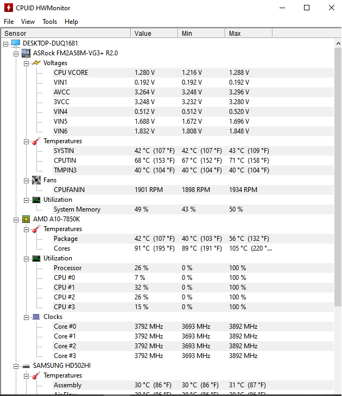
Task: Collapse the Voltages section
Action: point(26,63)
